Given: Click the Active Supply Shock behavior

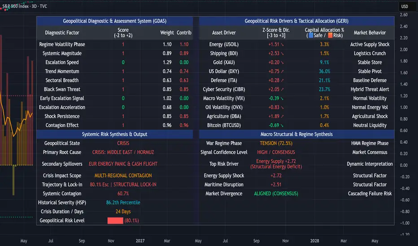Looking at the screenshot, I should (370, 44).
